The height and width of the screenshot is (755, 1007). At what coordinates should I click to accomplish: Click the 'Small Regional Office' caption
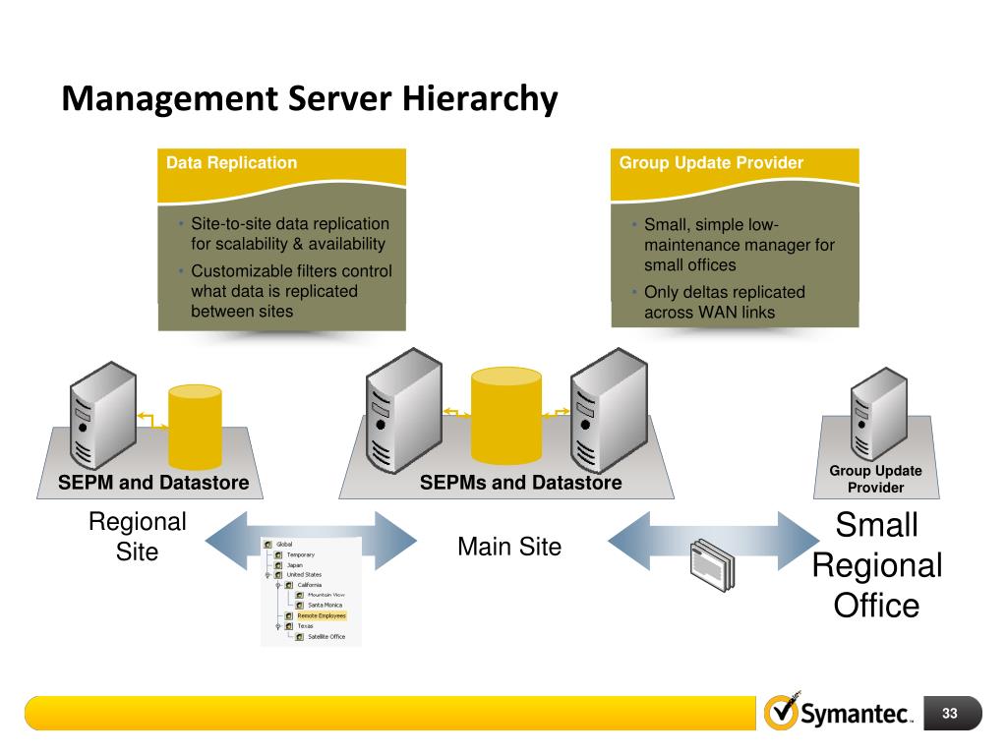(876, 565)
